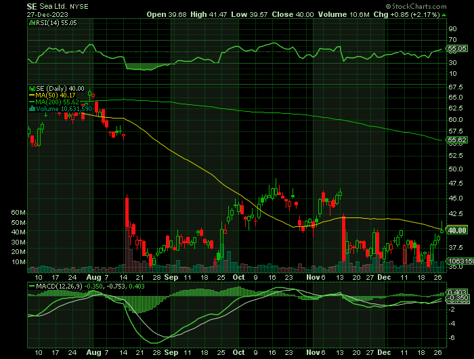Click the 55.05 RSI value tag on the right axis
Screen dimensions: 474x359
click(457, 48)
